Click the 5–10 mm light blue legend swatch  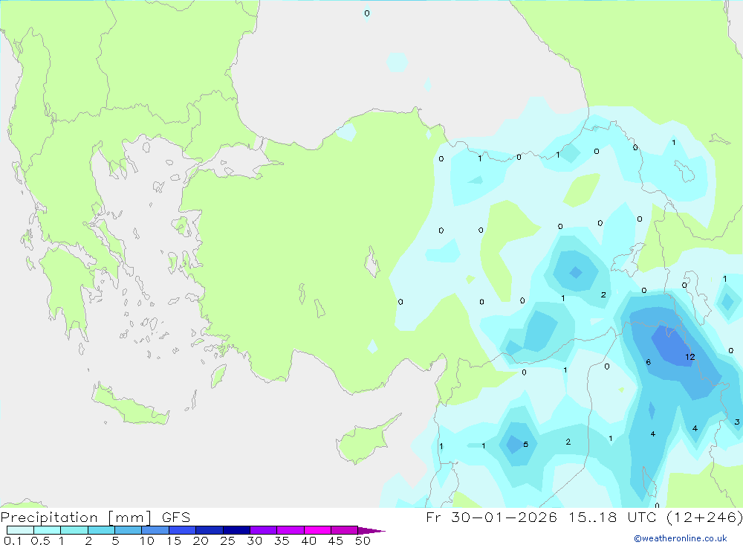click(128, 530)
